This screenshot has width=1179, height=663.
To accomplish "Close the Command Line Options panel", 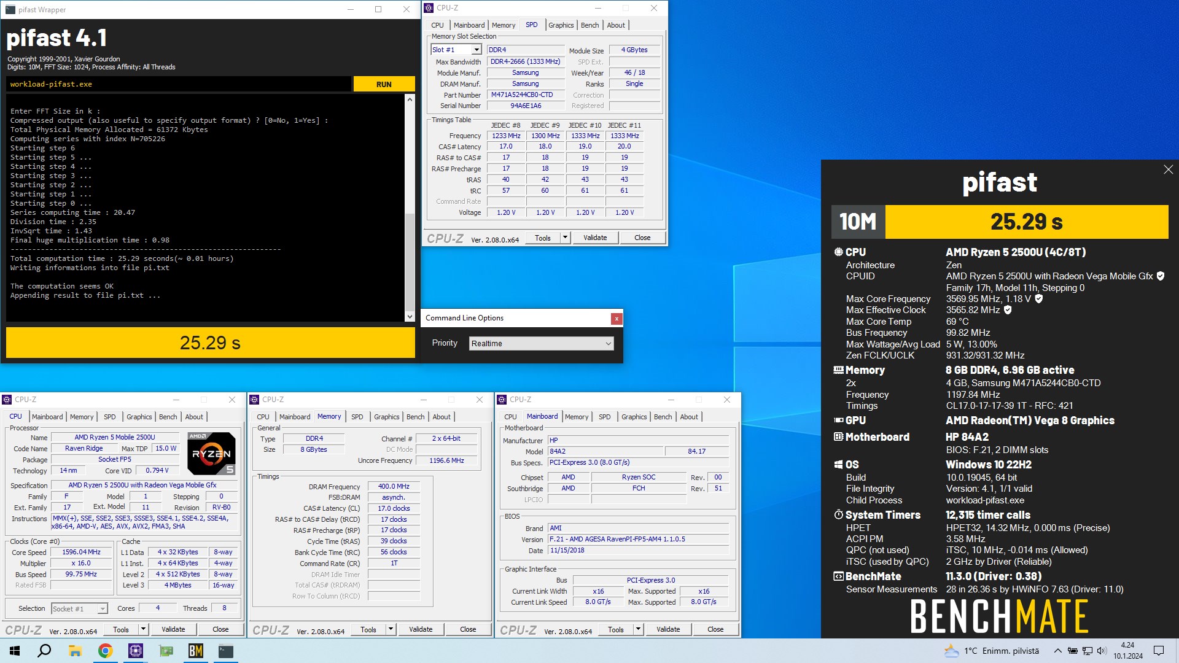I will (617, 318).
